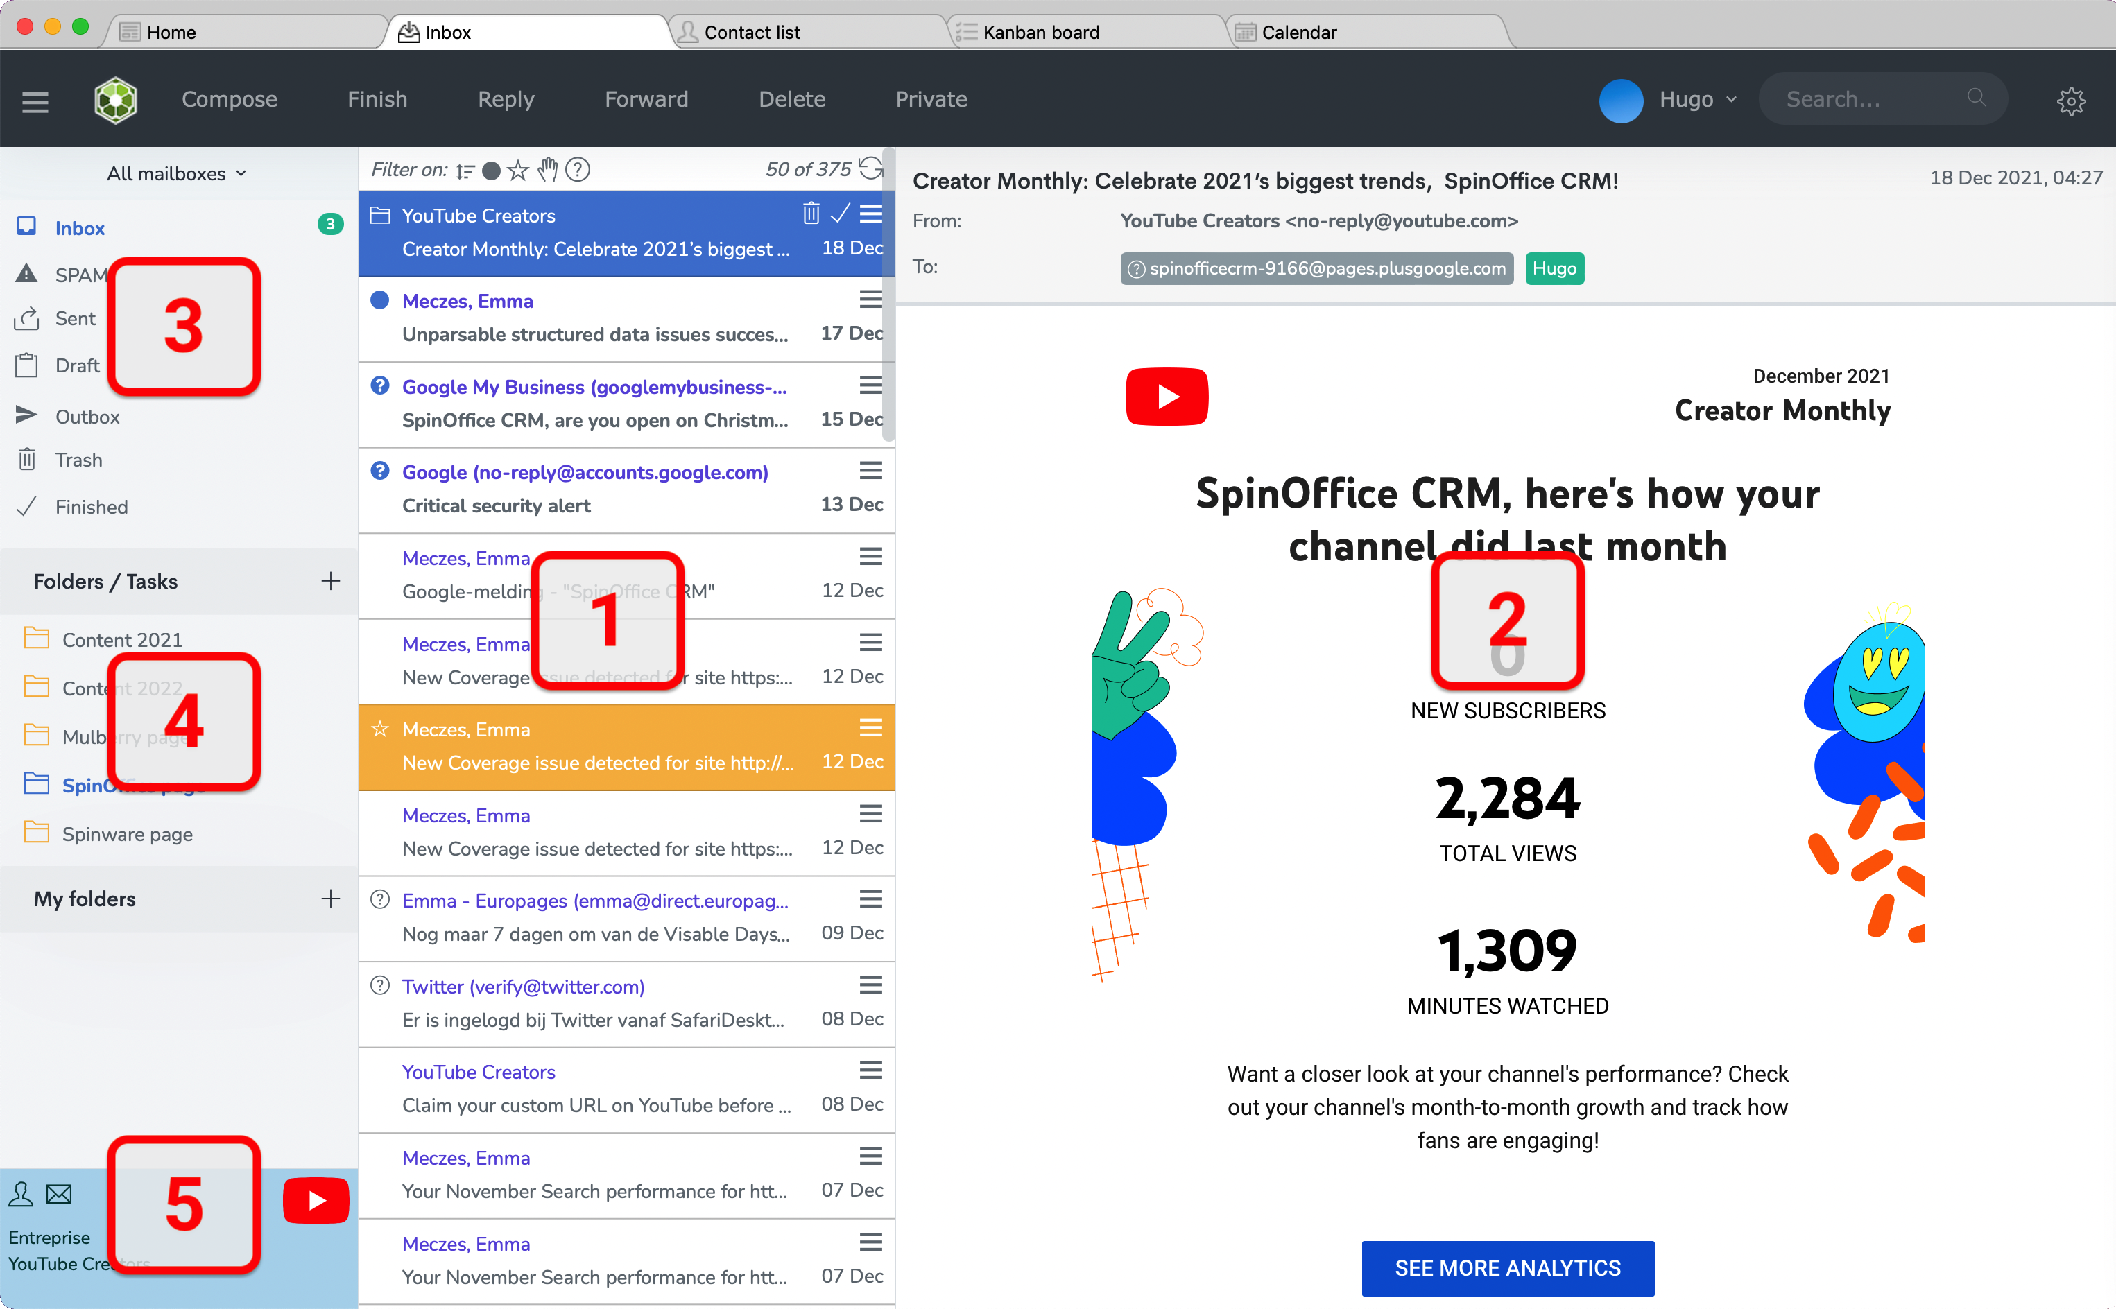
Task: Toggle the unread circle filter
Action: click(491, 171)
